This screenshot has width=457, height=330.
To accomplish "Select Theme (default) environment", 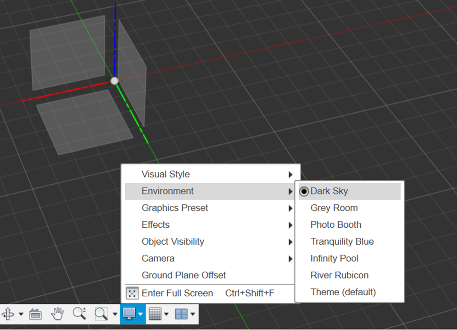I will (x=343, y=292).
